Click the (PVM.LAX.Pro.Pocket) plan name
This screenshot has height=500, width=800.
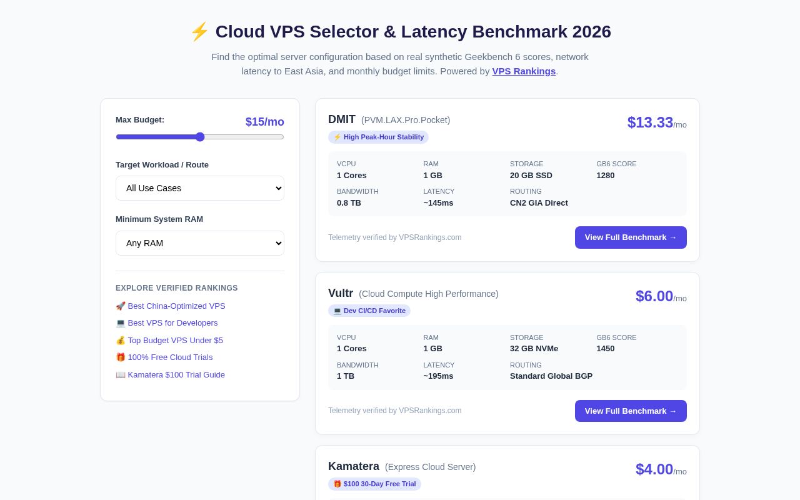pyautogui.click(x=406, y=120)
